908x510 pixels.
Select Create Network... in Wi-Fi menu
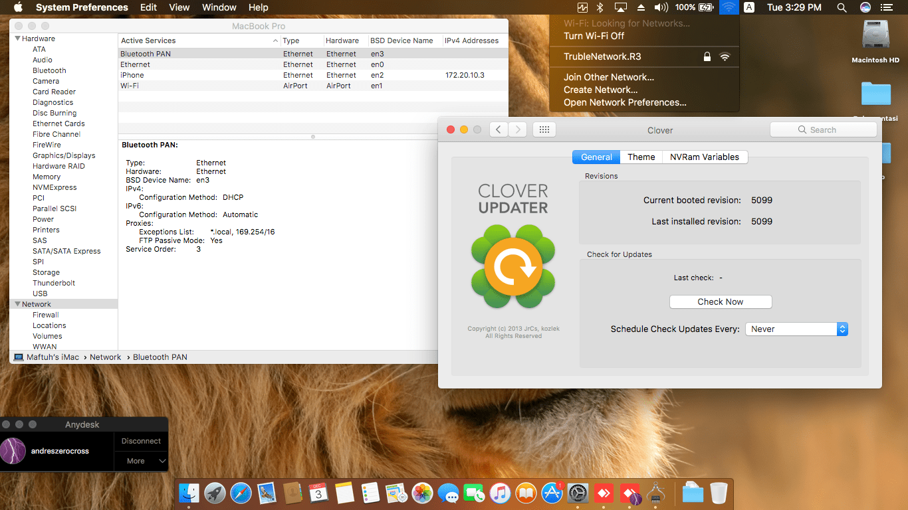point(645,90)
